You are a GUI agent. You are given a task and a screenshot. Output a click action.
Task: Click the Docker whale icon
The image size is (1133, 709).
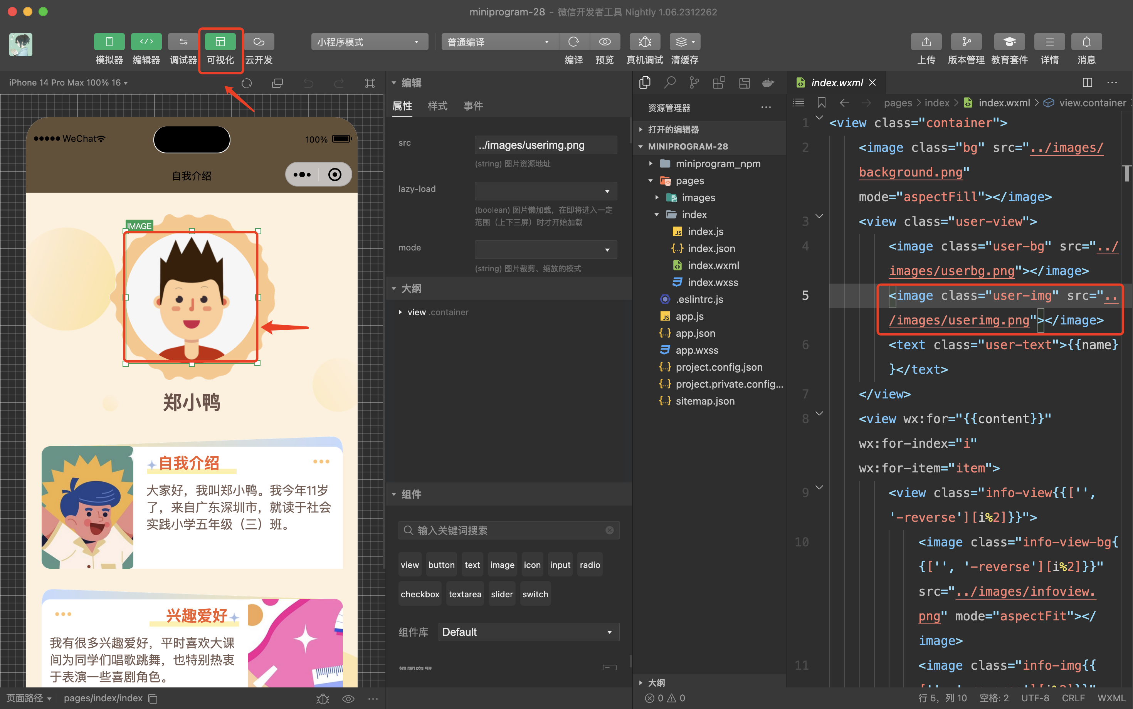click(x=768, y=83)
